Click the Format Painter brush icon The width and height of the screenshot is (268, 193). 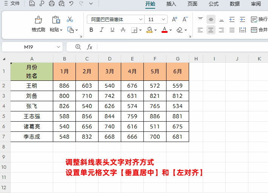tap(38, 20)
